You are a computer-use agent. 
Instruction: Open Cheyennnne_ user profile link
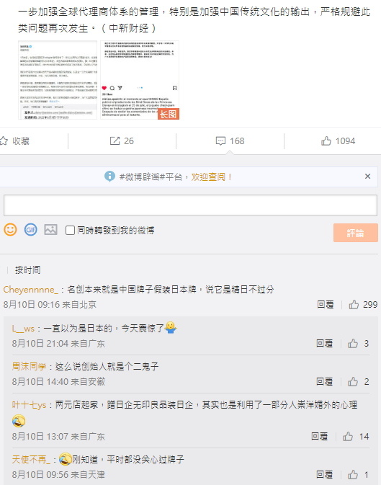(x=31, y=290)
